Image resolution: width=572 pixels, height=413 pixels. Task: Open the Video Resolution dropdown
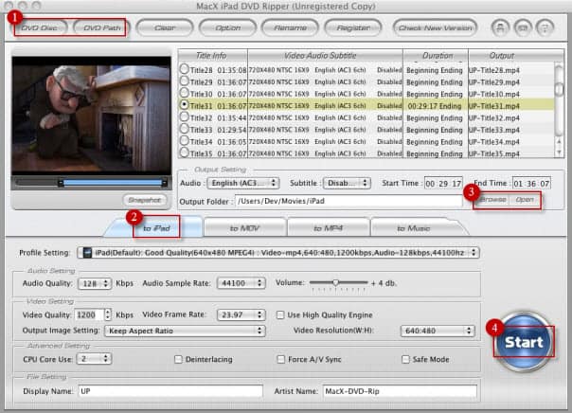438,331
